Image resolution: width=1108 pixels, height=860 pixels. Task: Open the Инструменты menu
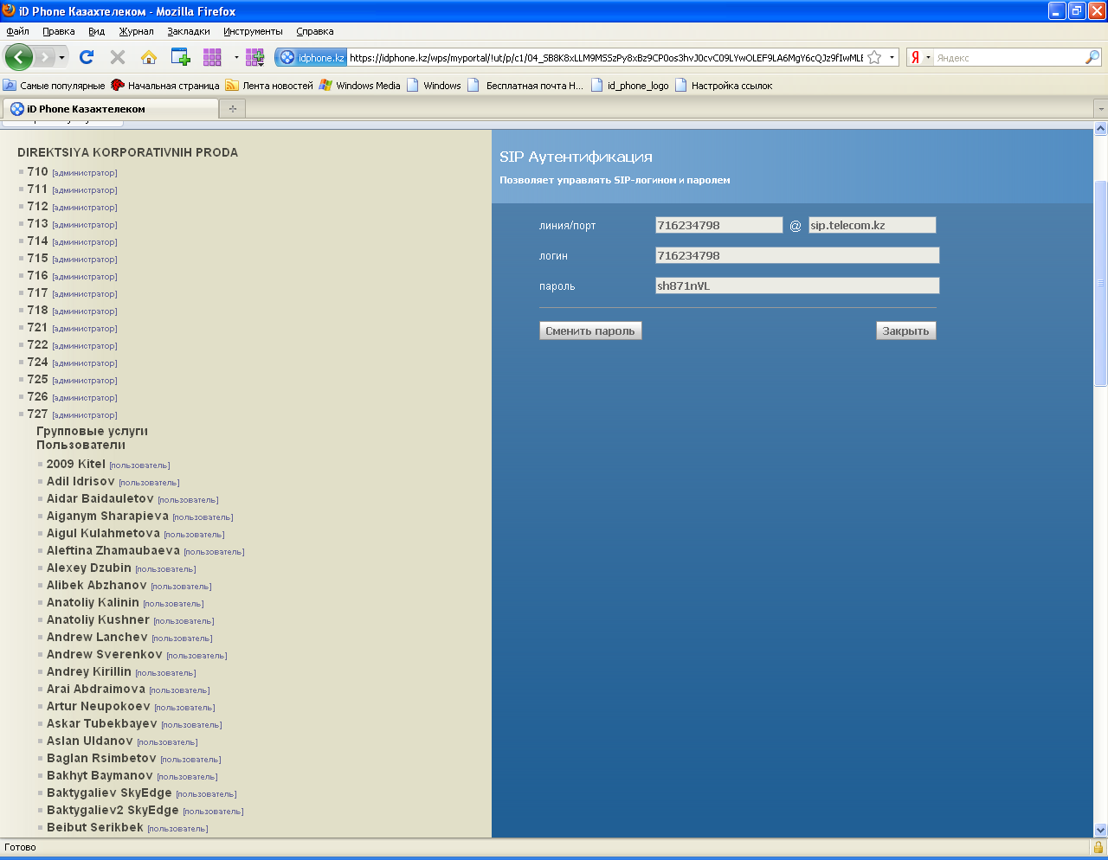click(253, 31)
